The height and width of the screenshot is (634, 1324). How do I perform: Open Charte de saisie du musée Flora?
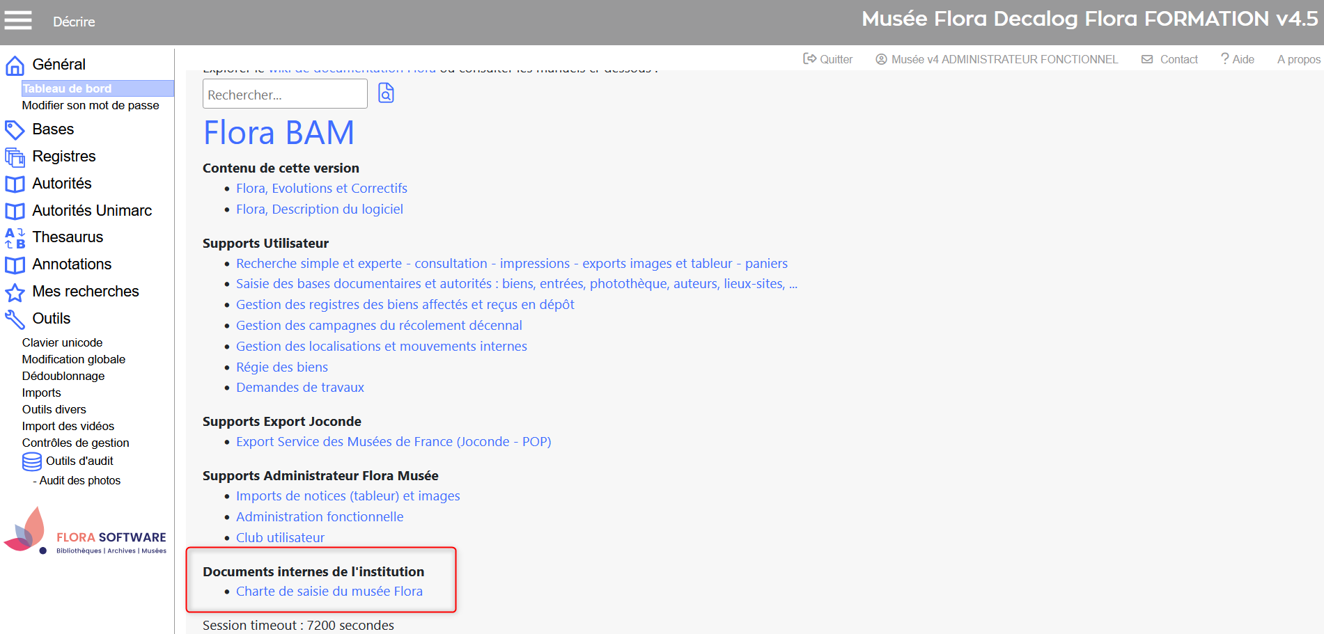point(329,591)
